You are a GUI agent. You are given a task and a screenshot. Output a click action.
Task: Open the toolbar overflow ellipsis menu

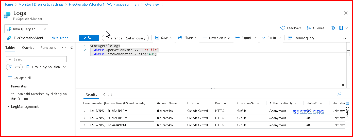click(345, 38)
